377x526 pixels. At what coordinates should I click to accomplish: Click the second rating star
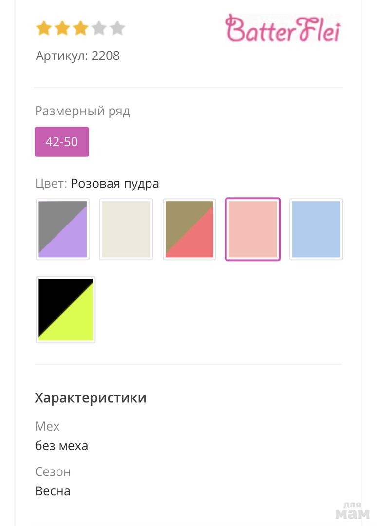pyautogui.click(x=62, y=28)
